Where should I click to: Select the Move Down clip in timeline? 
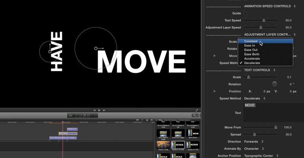tap(68, 134)
